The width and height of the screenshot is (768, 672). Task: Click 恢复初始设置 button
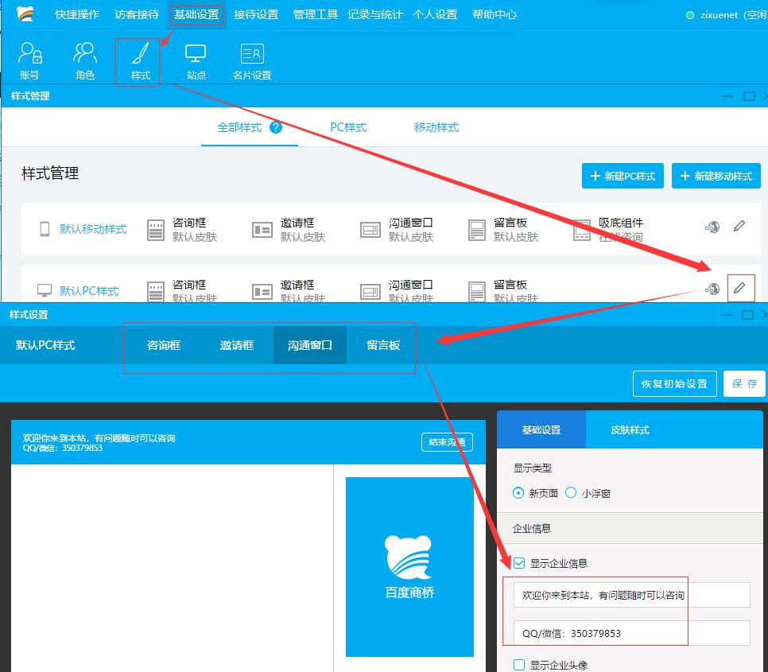click(x=674, y=383)
